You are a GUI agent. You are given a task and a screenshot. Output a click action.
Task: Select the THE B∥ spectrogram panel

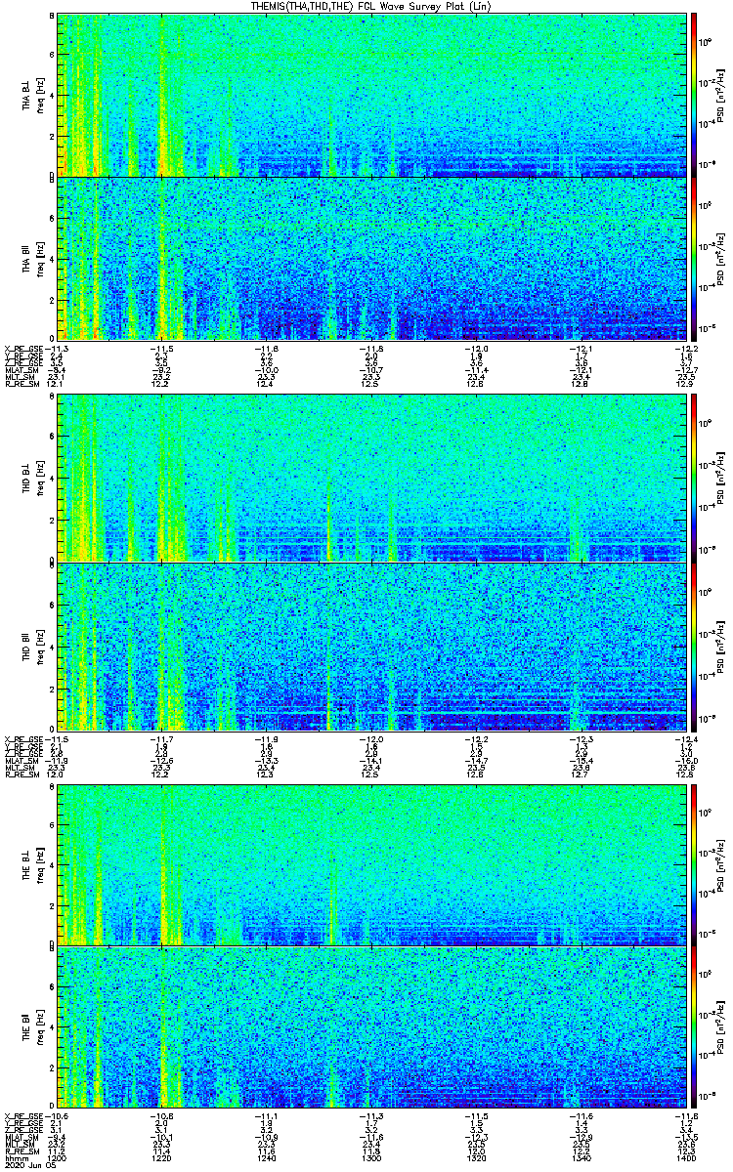[x=370, y=1027]
